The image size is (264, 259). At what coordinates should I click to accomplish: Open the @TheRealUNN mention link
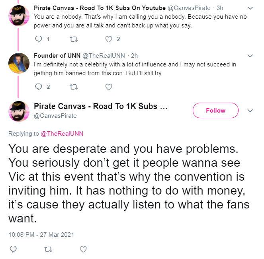pos(62,134)
